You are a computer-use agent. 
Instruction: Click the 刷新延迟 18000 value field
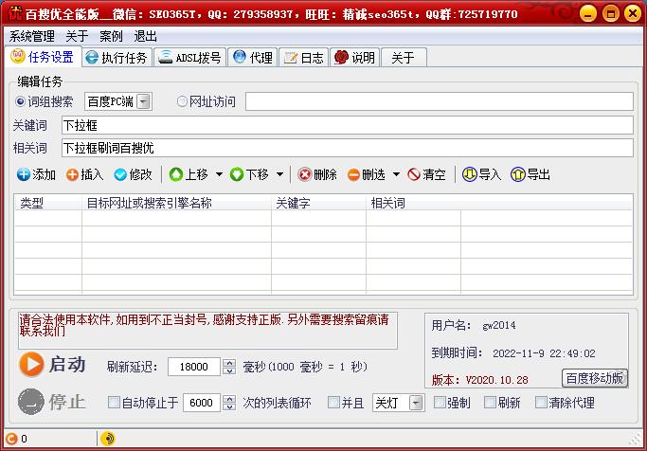point(194,367)
